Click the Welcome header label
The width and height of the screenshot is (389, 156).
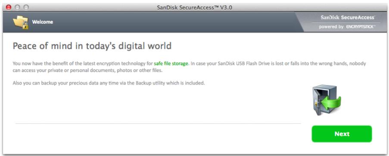click(x=42, y=22)
